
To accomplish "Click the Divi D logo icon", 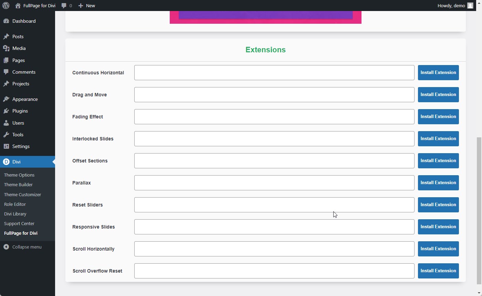I will pos(6,162).
